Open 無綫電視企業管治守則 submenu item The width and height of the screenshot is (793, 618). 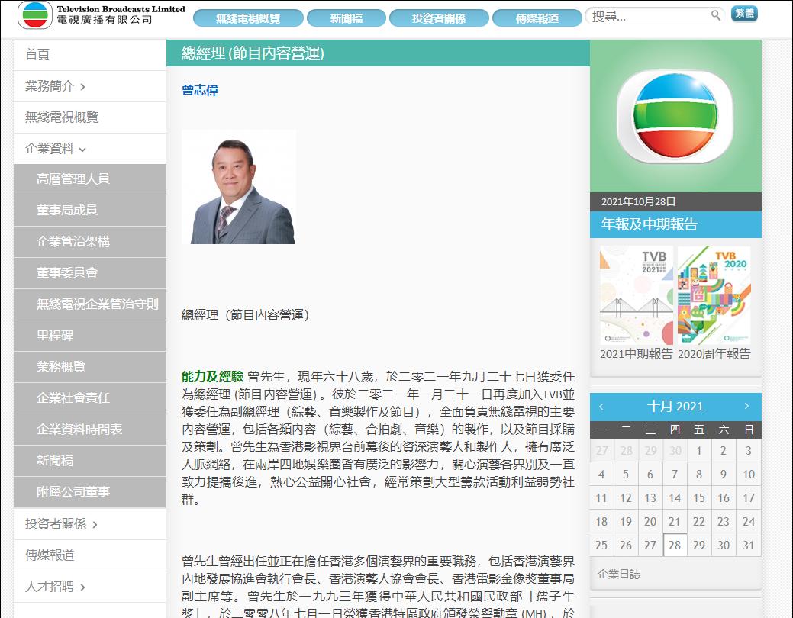click(90, 304)
